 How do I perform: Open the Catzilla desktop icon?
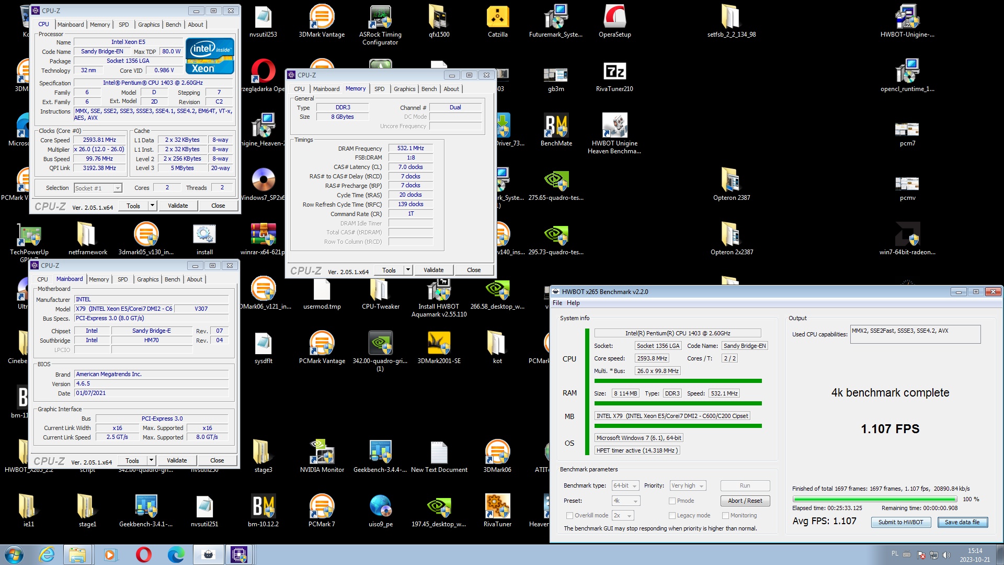coord(497,21)
